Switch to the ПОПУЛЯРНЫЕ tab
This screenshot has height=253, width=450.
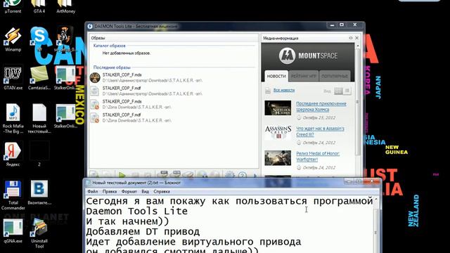335,76
